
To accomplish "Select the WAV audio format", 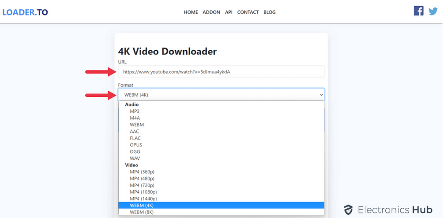I will [x=221, y=158].
